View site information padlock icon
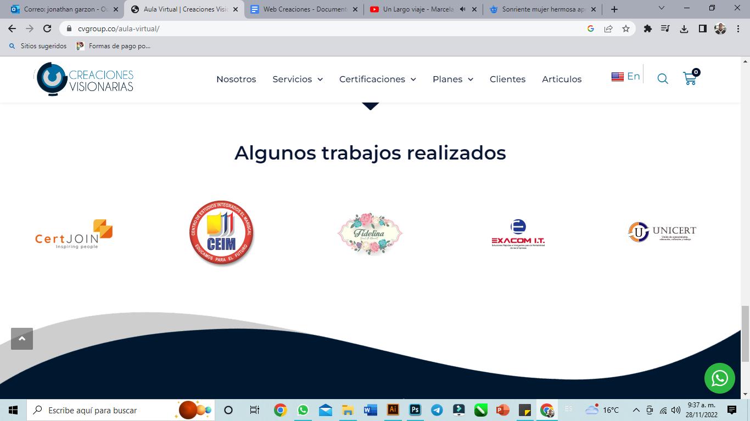Screen dimensions: 750x421 (69, 29)
